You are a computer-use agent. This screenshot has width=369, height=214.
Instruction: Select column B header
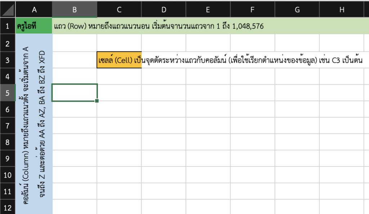(x=75, y=9)
